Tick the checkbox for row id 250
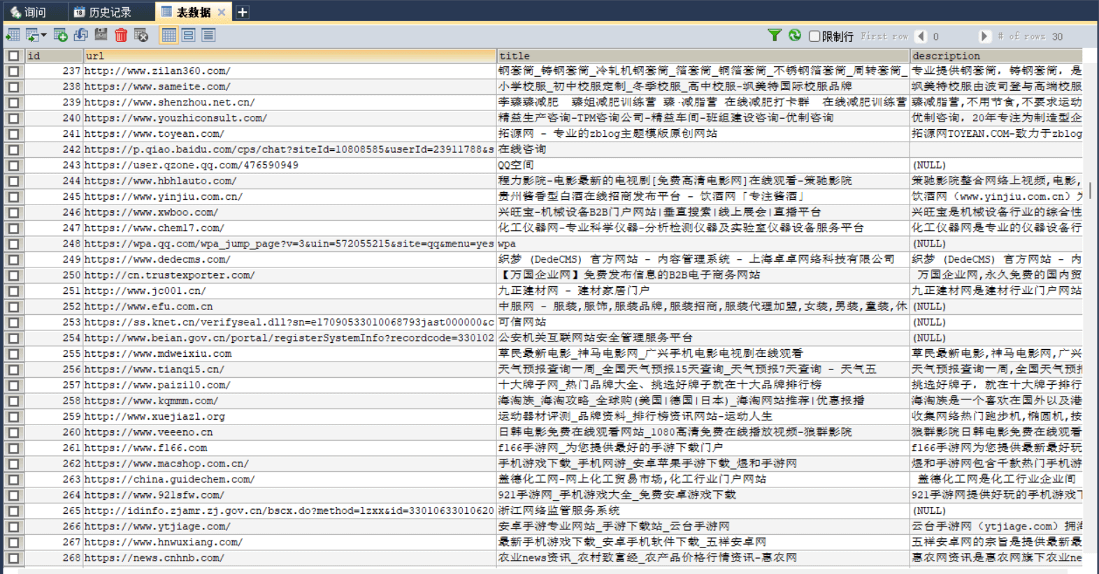 pos(13,275)
